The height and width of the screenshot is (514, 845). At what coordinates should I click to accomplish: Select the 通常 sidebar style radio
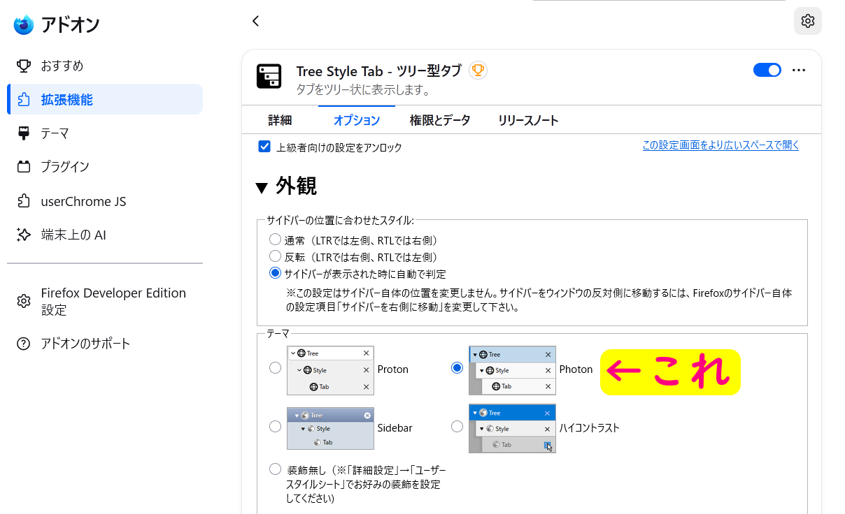coord(275,239)
